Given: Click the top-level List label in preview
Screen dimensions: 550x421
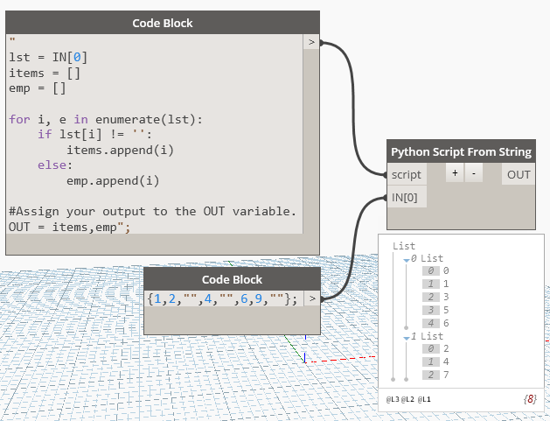Looking at the screenshot, I should tap(404, 246).
